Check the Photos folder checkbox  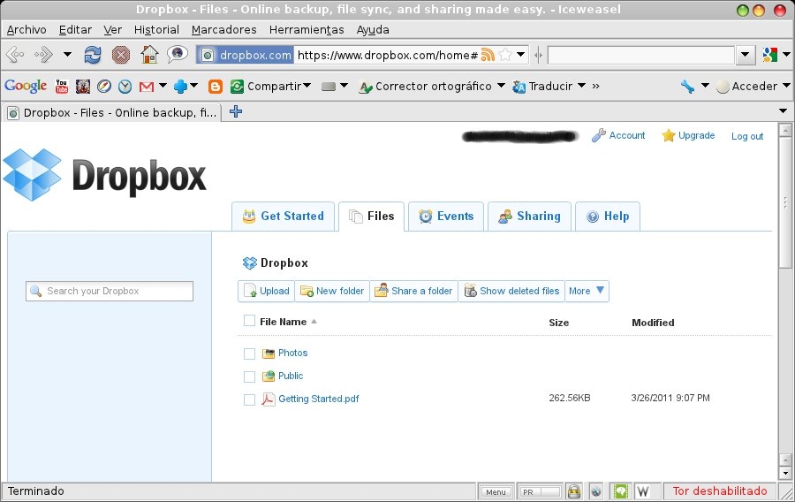[x=249, y=354]
